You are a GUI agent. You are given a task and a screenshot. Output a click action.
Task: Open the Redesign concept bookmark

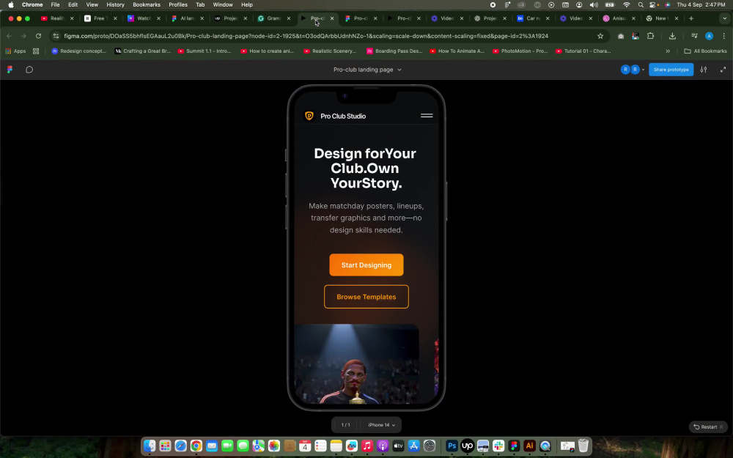(78, 51)
